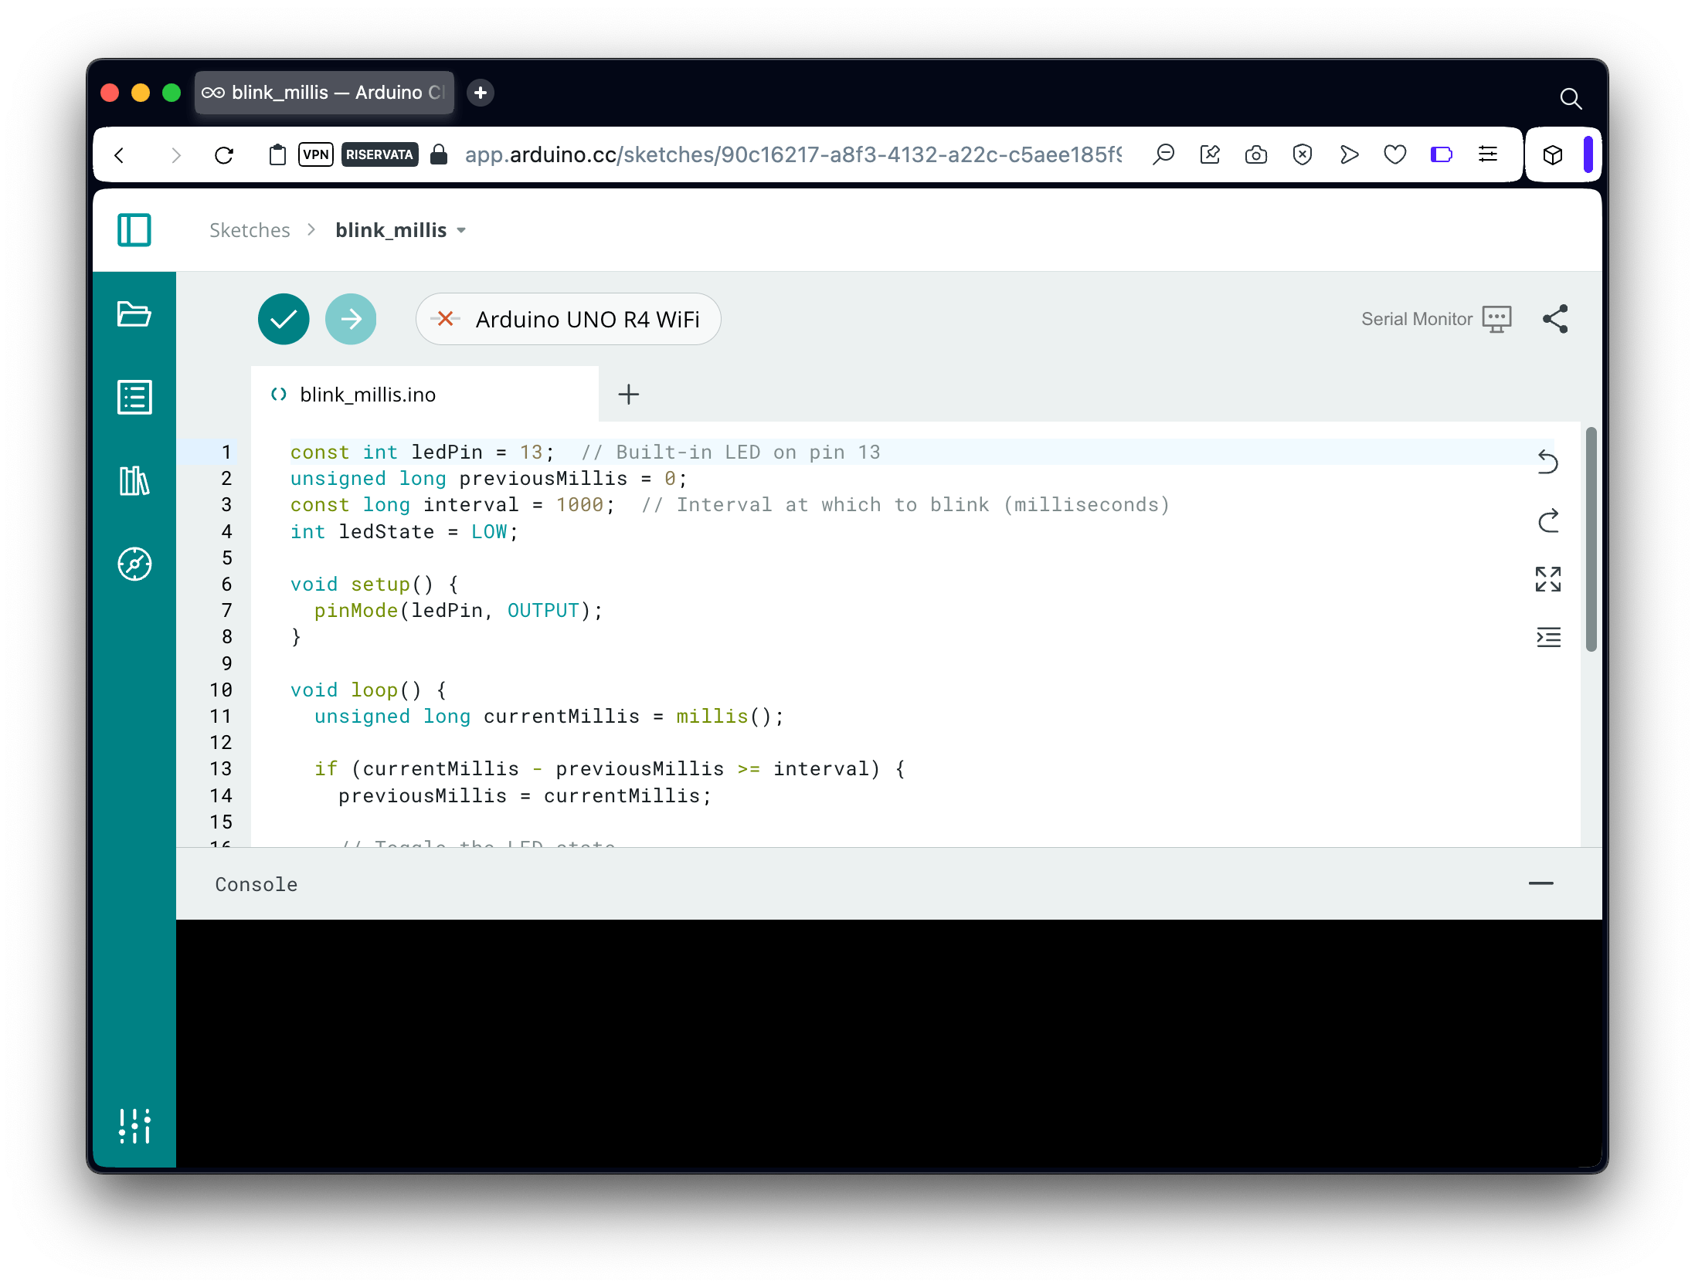This screenshot has height=1288, width=1695.
Task: Toggle fullscreen editor with expand arrows icon
Action: click(x=1548, y=579)
